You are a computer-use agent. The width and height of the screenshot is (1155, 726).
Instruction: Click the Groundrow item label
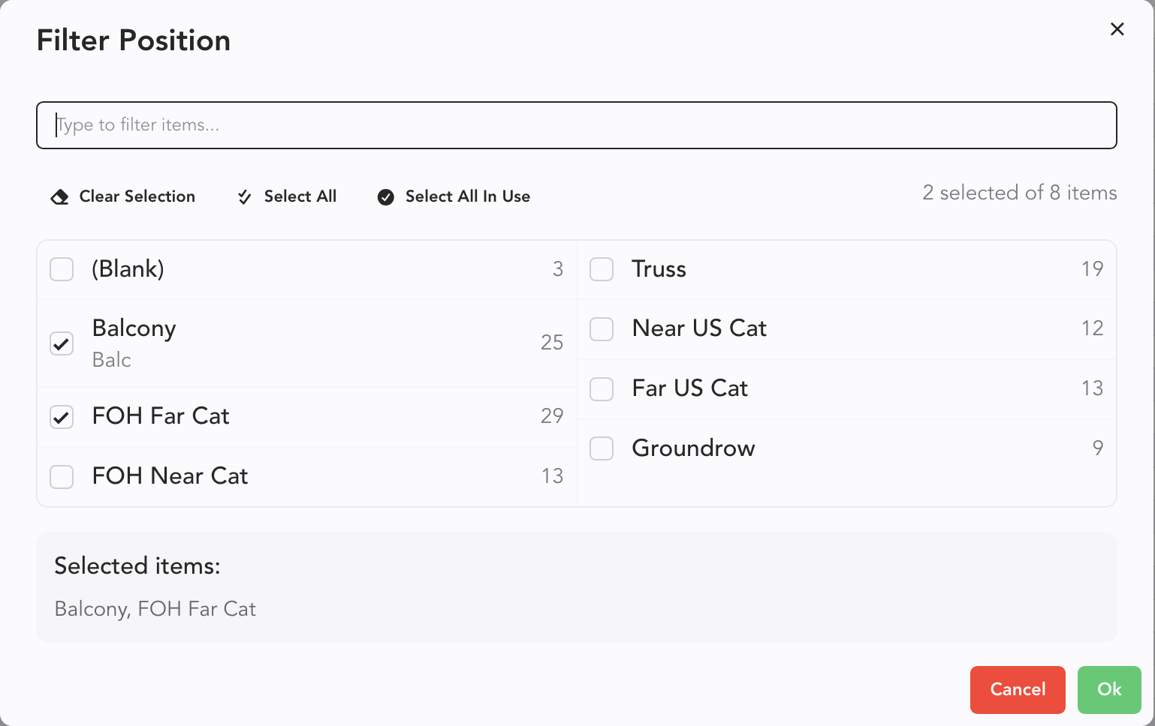pos(693,448)
